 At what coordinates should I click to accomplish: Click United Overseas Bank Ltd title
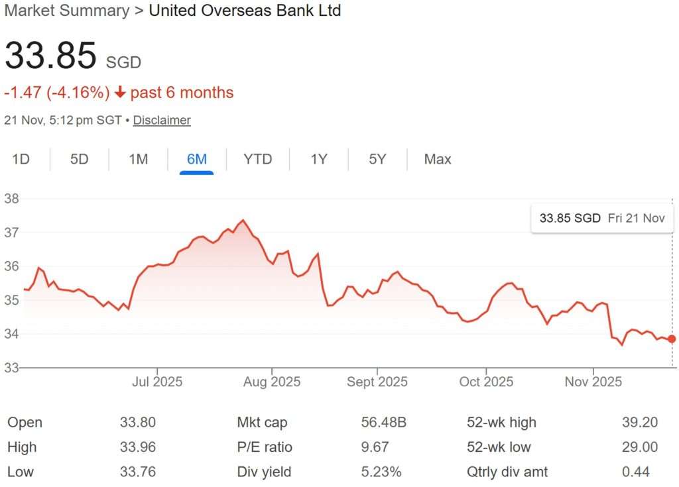point(245,11)
